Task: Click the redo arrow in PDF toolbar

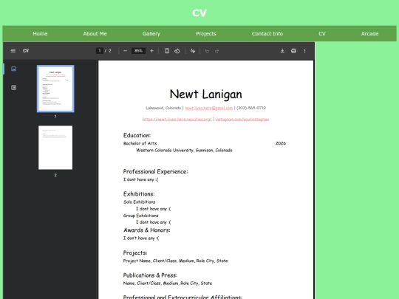Action: [x=216, y=51]
